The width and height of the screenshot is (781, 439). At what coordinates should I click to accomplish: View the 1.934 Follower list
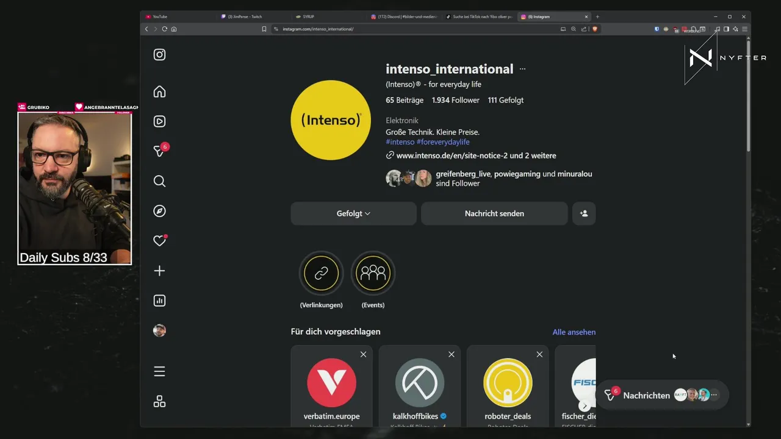point(455,100)
